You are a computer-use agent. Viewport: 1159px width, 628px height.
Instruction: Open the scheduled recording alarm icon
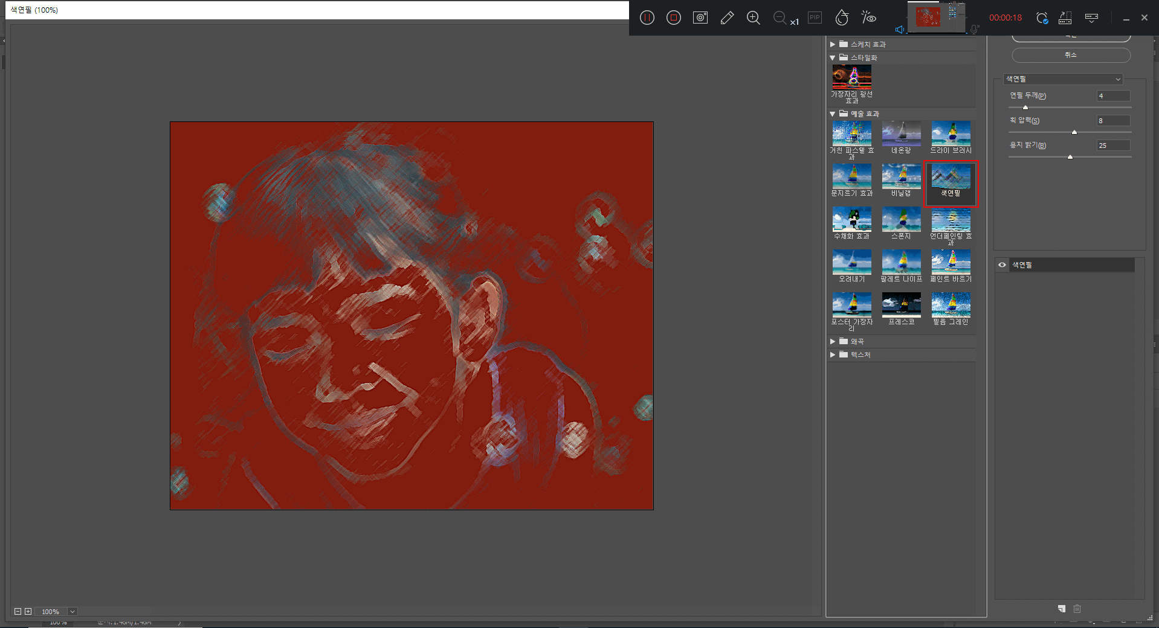(x=1042, y=18)
